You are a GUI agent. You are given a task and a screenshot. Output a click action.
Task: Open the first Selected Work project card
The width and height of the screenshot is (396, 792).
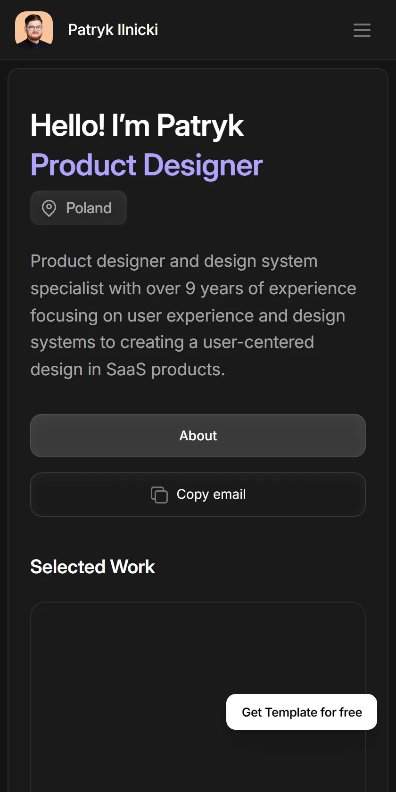(x=198, y=697)
